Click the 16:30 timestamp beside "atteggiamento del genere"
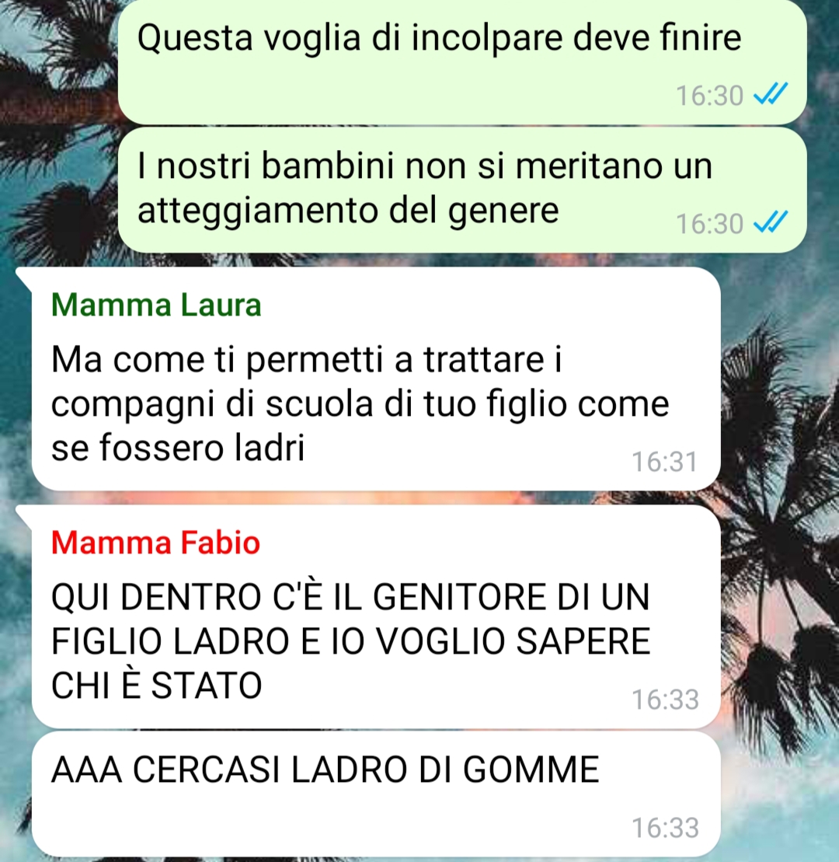This screenshot has width=839, height=862. click(709, 224)
